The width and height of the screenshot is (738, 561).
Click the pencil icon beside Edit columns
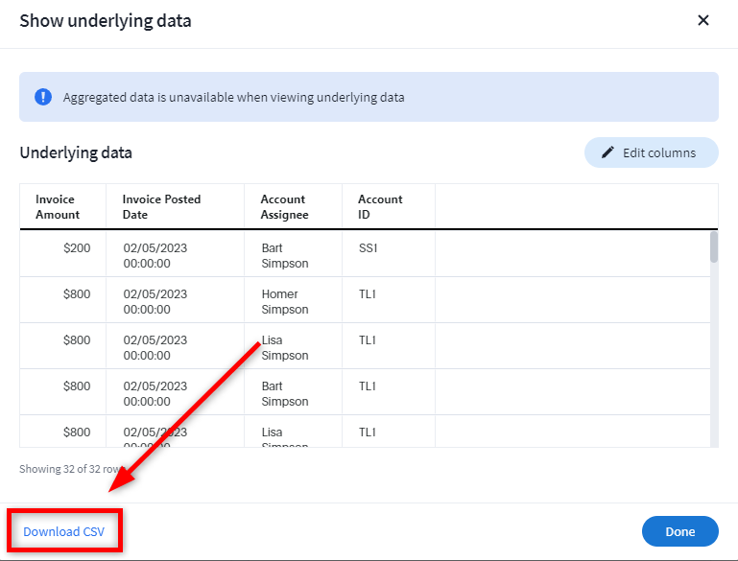tap(607, 152)
